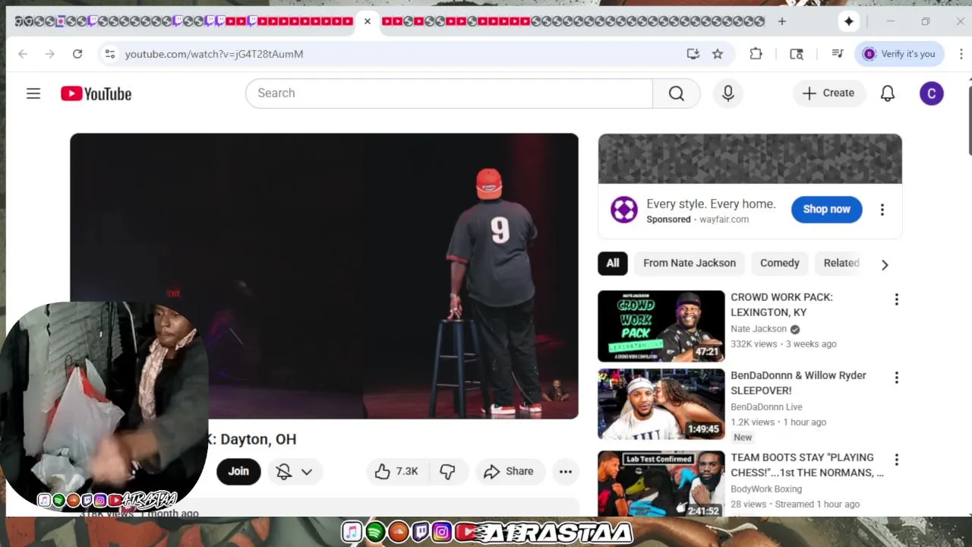Open a new browser tab
Screen dimensions: 972x547
coord(781,21)
